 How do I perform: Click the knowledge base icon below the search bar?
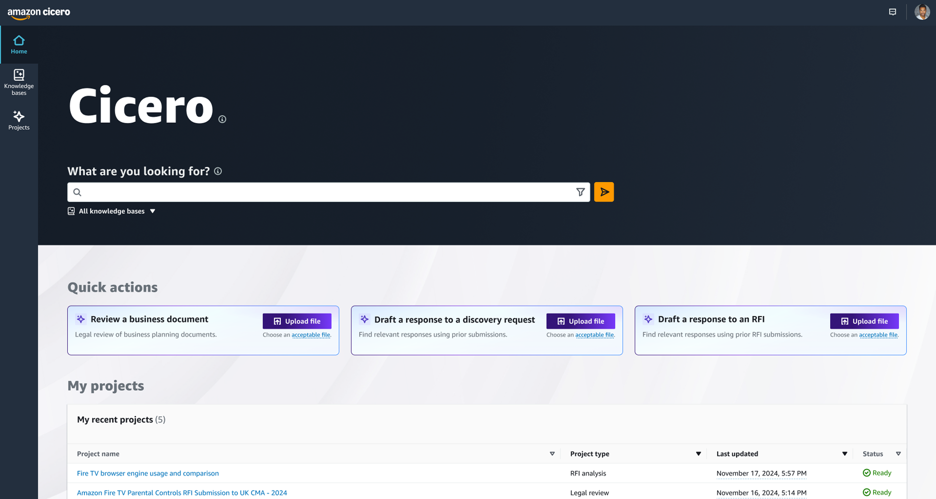tap(71, 211)
